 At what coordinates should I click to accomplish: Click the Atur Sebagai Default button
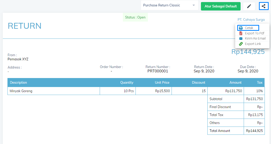click(221, 6)
